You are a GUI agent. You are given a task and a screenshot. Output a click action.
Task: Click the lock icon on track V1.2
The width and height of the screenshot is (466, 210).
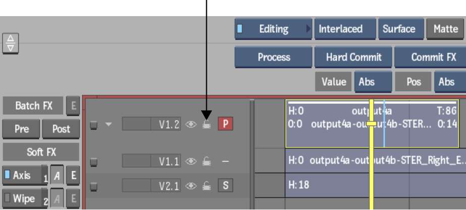click(x=207, y=125)
